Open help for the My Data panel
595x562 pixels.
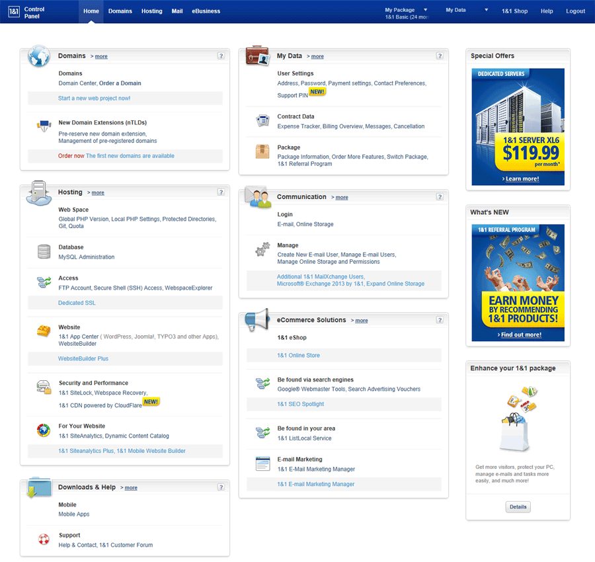point(440,56)
